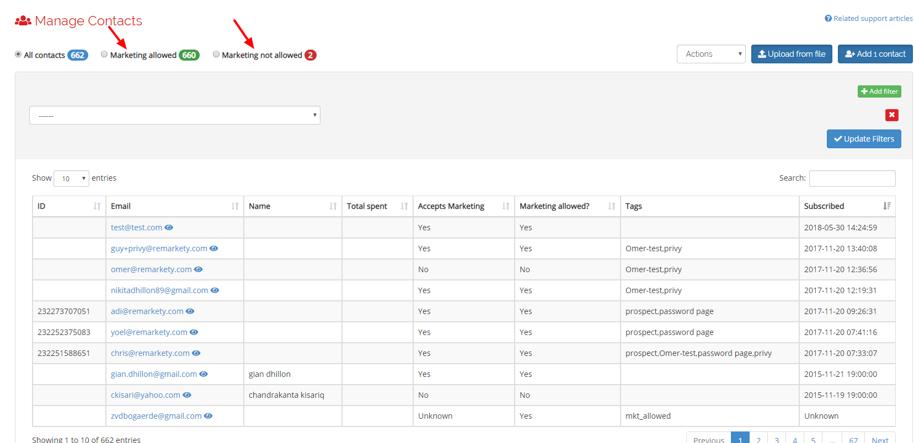
Task: Open the ckisari@yahoo.com contact link
Action: [x=146, y=395]
